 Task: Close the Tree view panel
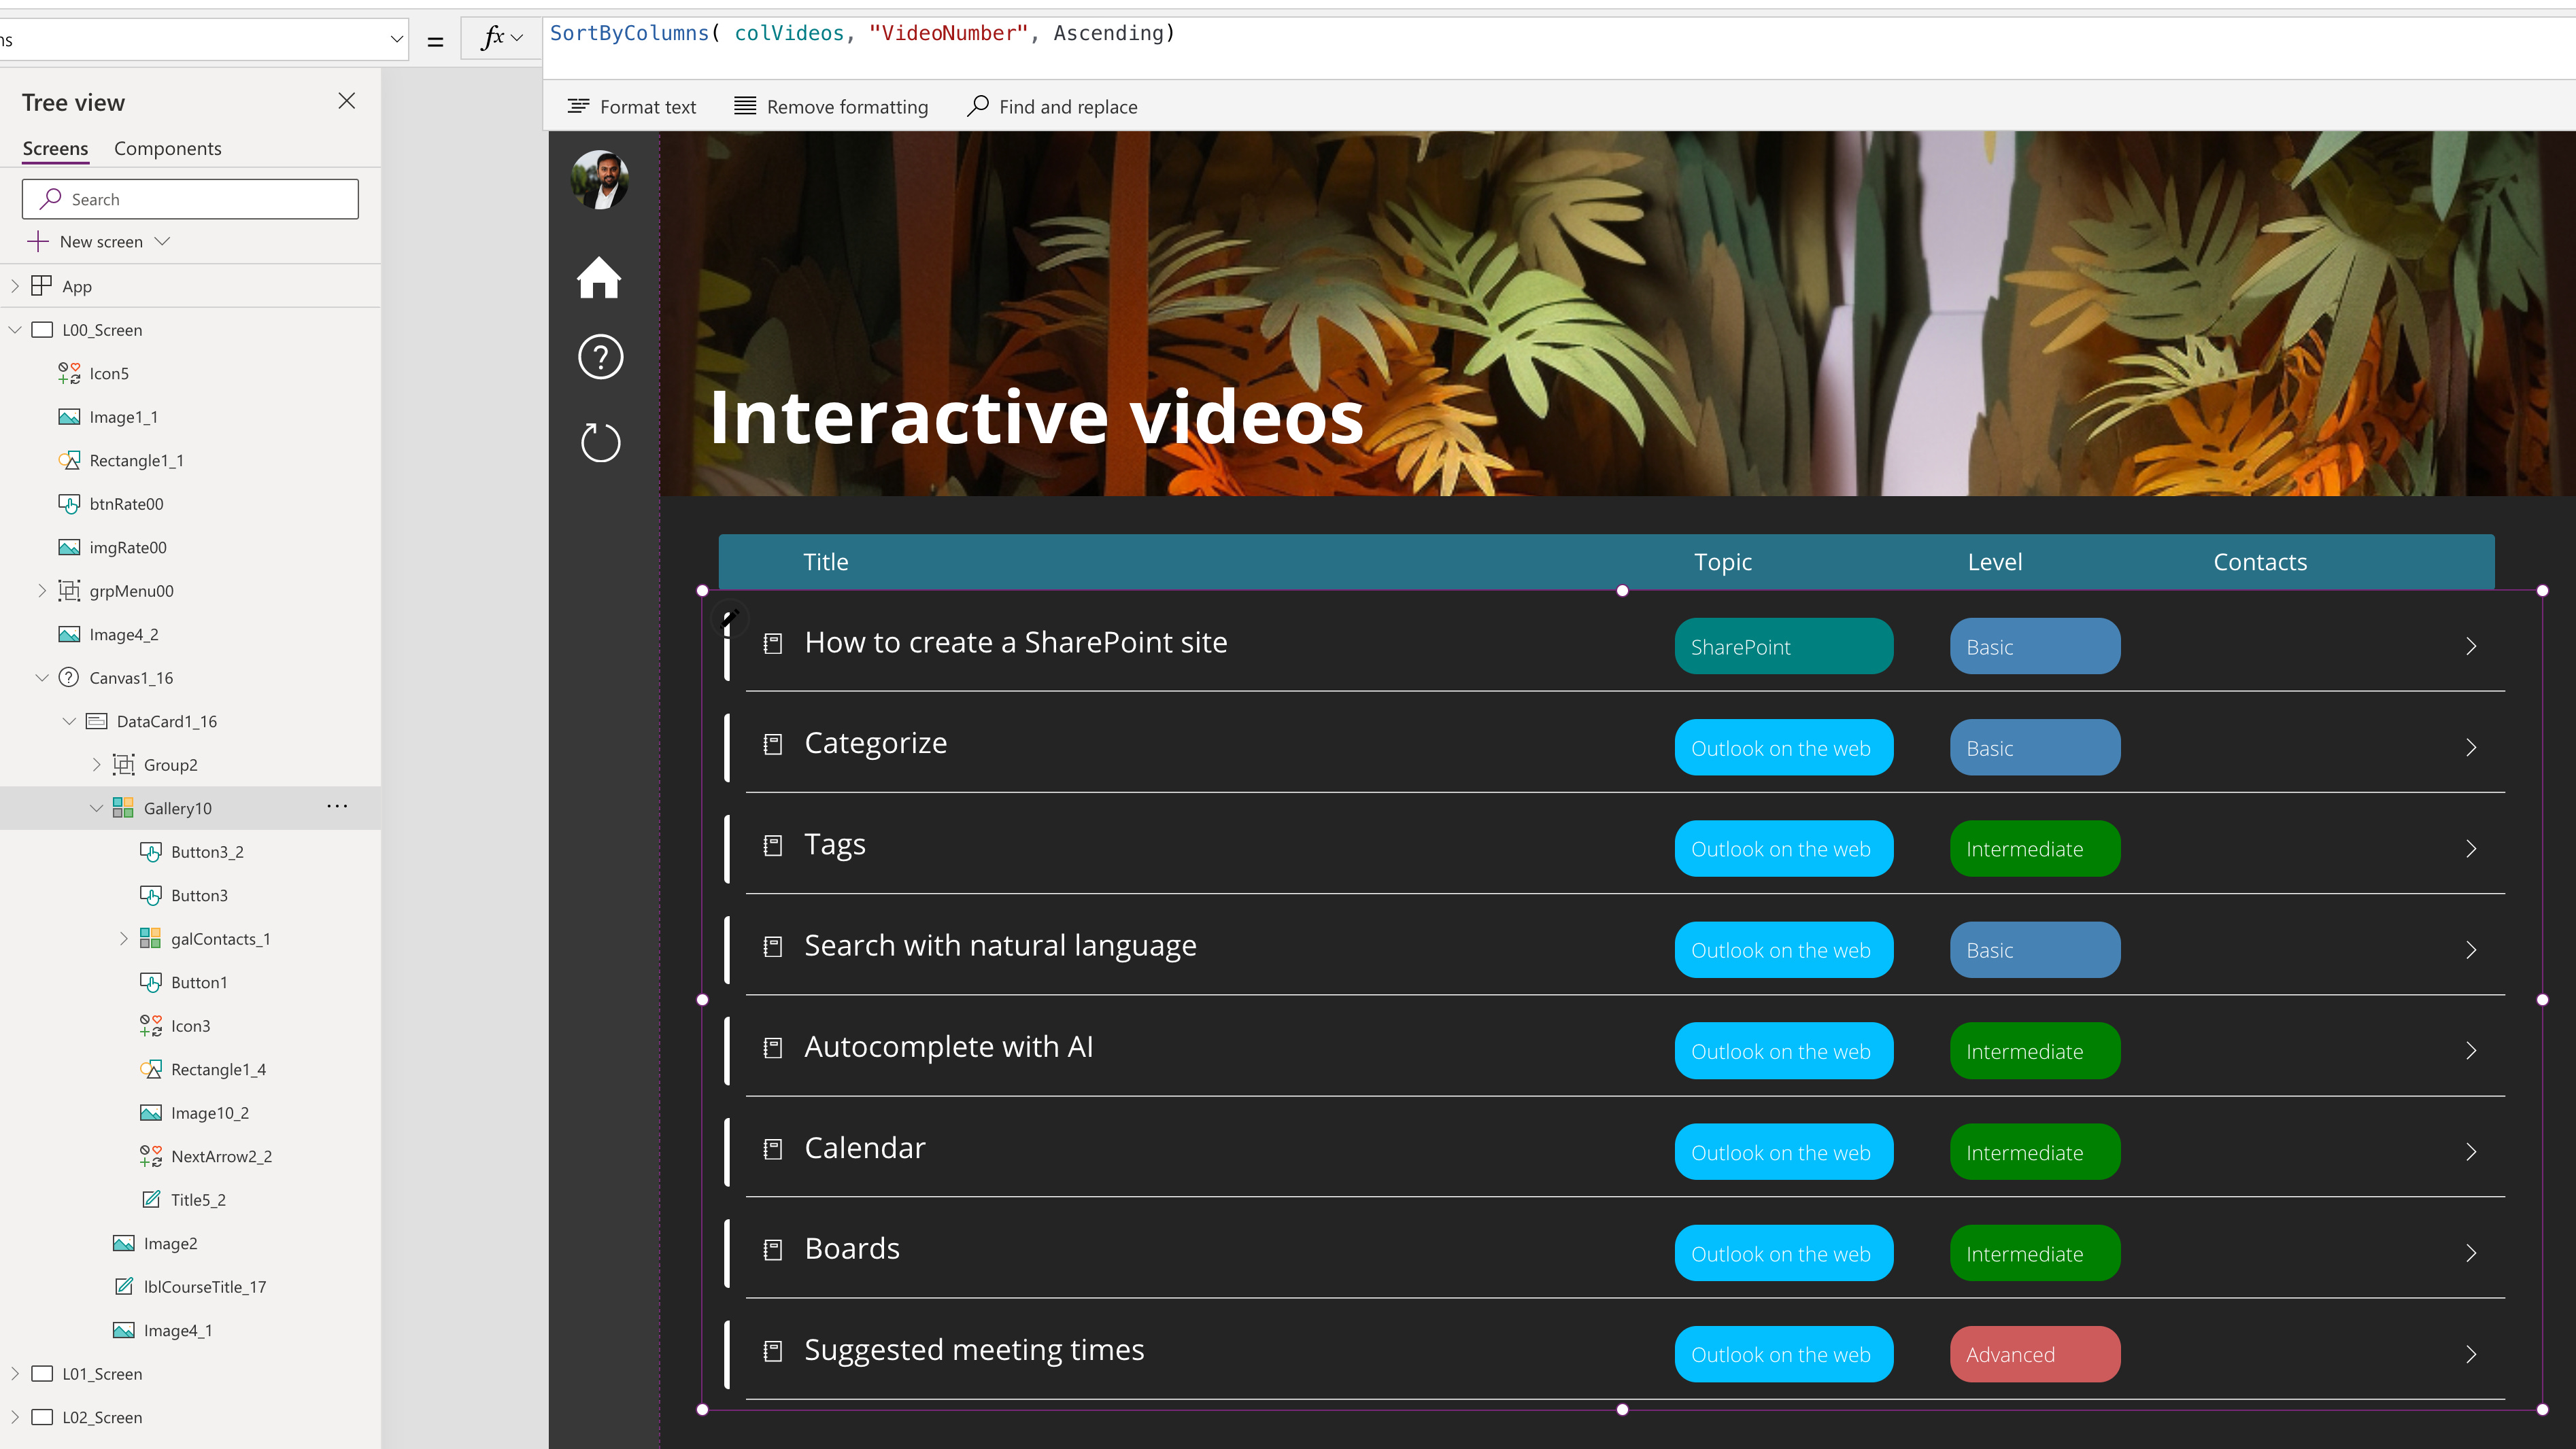346,101
